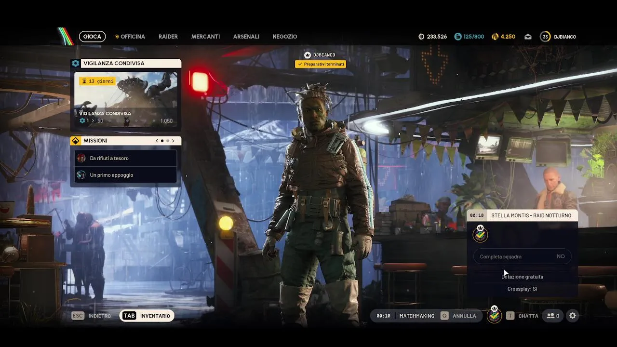Screen dimensions: 617x347
Task: Click the blue icon beside 125/800
Action: [458, 37]
